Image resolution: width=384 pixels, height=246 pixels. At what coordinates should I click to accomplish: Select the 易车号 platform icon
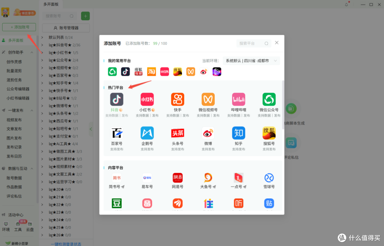tap(147, 178)
